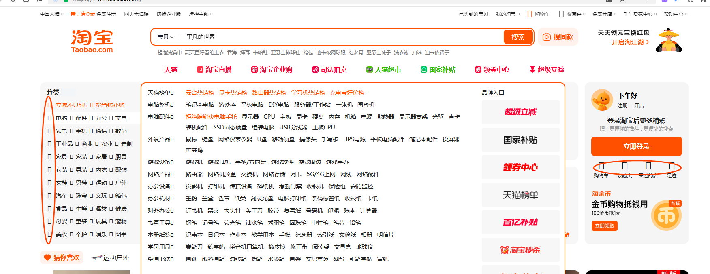Click 路由器 in 网络产品 row
This screenshot has height=274, width=710.
194,174
